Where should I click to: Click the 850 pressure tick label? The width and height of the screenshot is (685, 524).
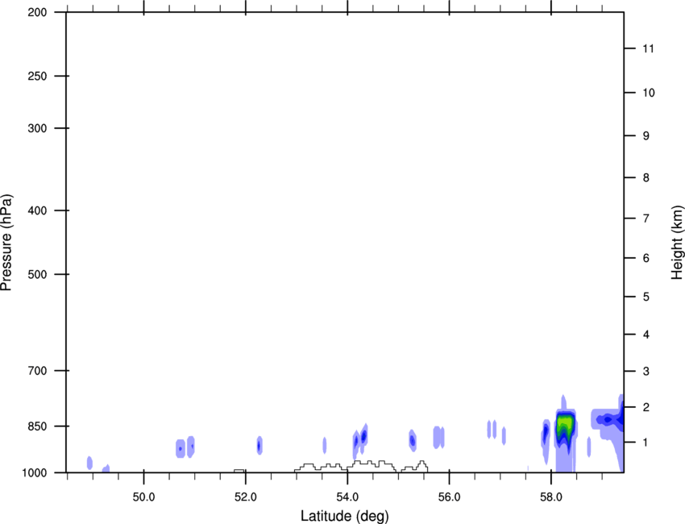coord(37,426)
